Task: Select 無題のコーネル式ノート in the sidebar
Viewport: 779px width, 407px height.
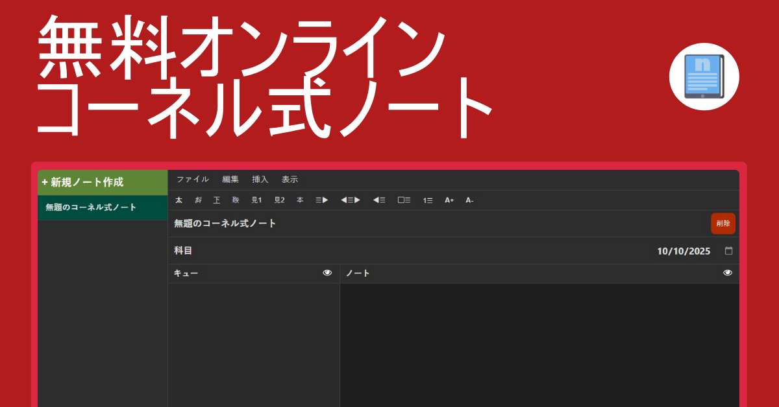Action: 103,207
